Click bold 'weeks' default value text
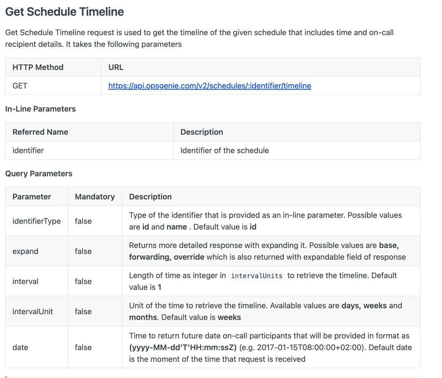 [x=229, y=317]
